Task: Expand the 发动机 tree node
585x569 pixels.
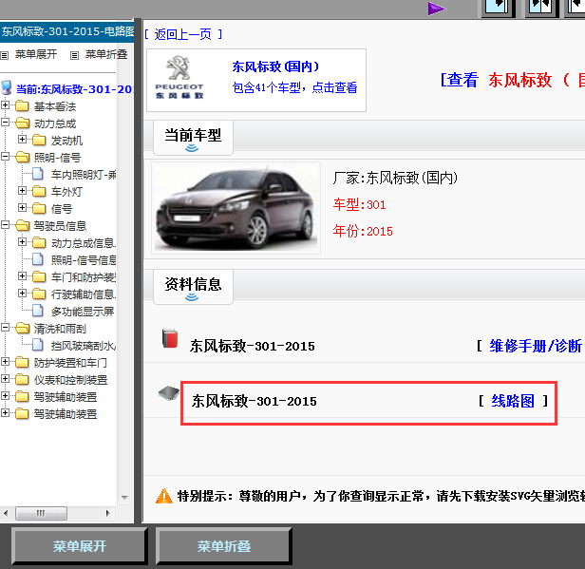Action: tap(22, 140)
